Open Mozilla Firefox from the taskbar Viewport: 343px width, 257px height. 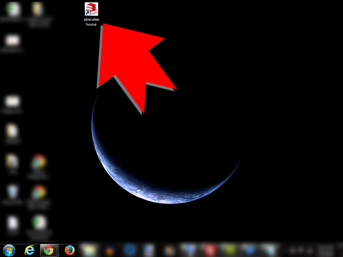tap(70, 250)
